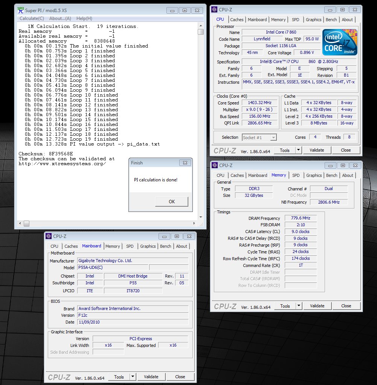
Task: Select Bench tab in CPU-Z Mainboard window
Action: pyautogui.click(x=166, y=246)
